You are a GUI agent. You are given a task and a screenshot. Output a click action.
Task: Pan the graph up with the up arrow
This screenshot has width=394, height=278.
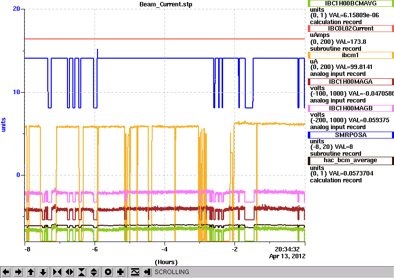[31, 272]
